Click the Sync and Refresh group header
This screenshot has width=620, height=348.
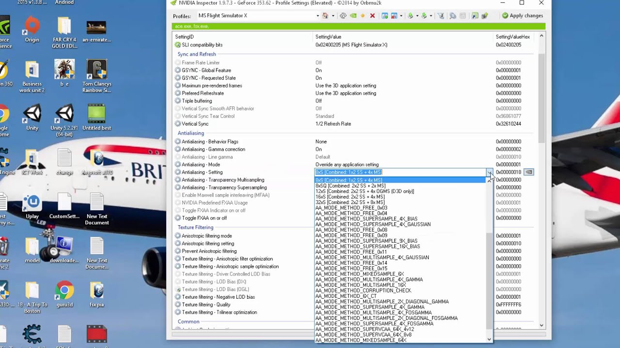(x=197, y=54)
